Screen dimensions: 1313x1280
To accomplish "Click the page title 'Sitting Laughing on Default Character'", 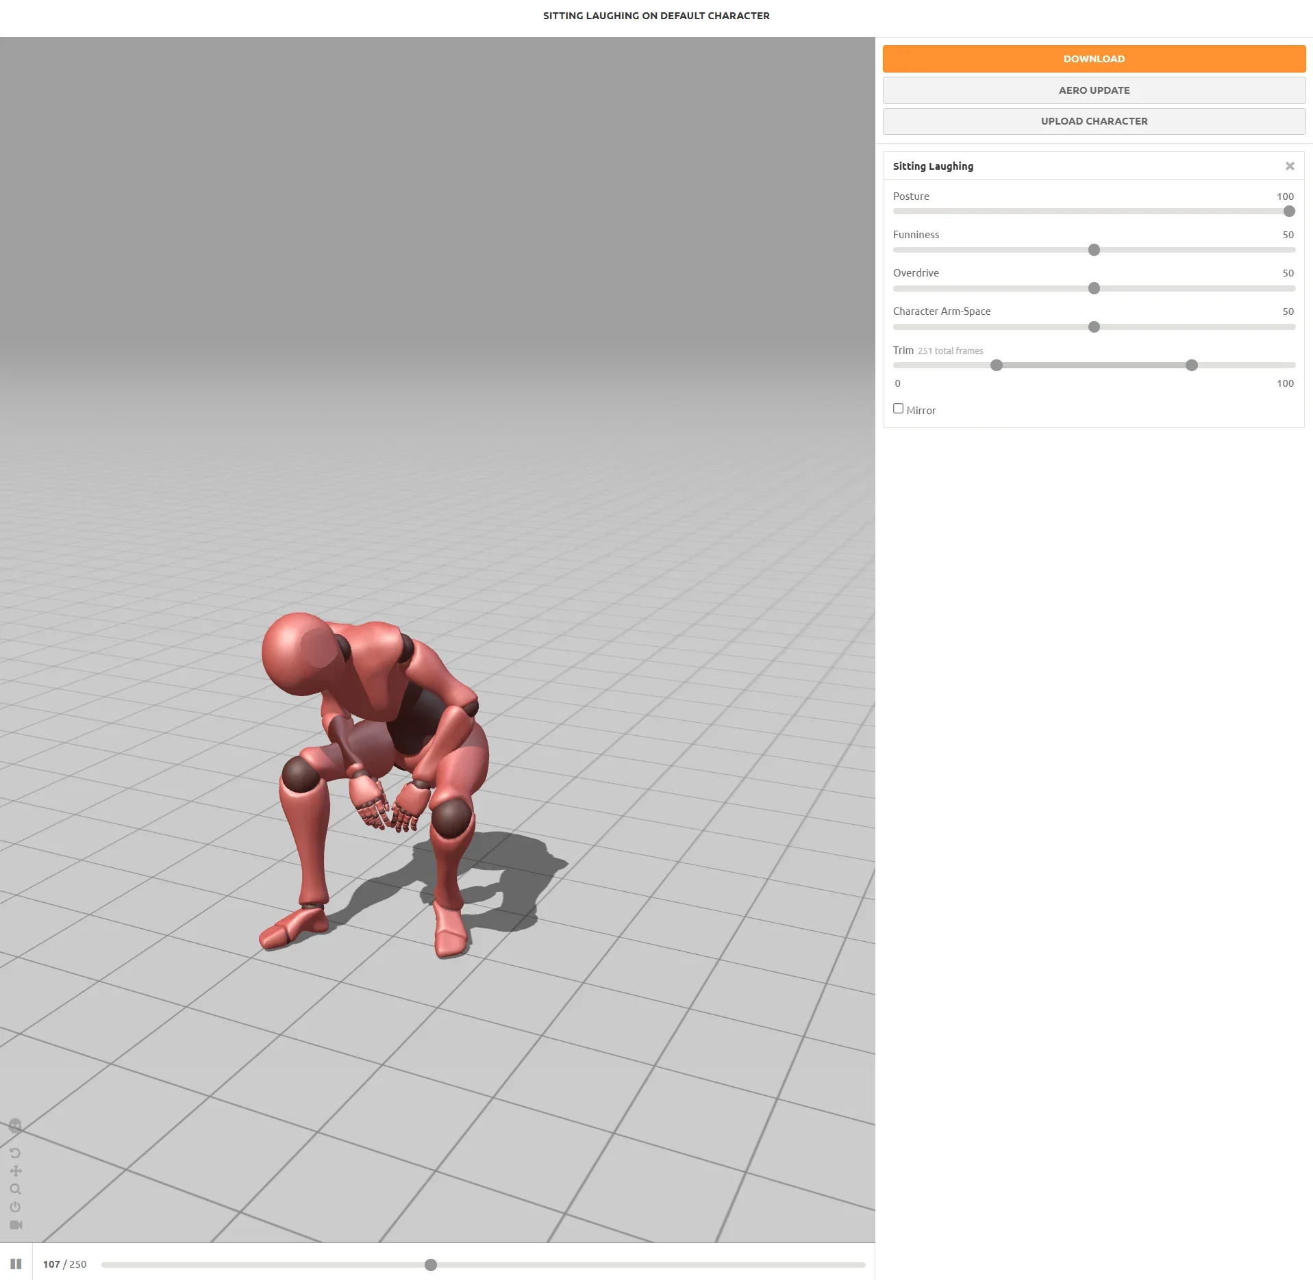I will [656, 16].
